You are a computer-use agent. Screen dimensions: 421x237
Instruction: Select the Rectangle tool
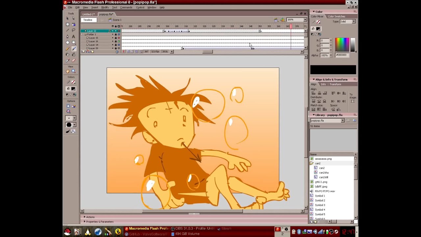[74, 42]
